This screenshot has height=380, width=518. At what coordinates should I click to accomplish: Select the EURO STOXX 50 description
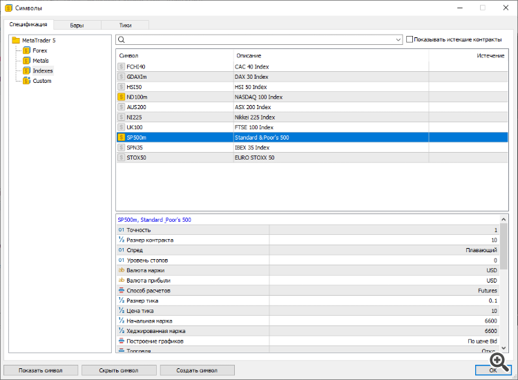click(x=254, y=158)
